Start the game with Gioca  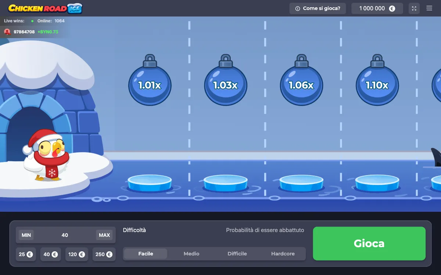pos(369,243)
